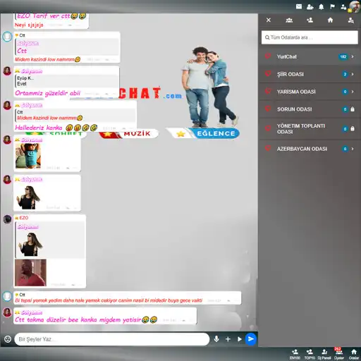Click Ctt username above 'Bi tepsi yemek yedim'
Viewport: 361px width, 361px height.
[22, 295]
